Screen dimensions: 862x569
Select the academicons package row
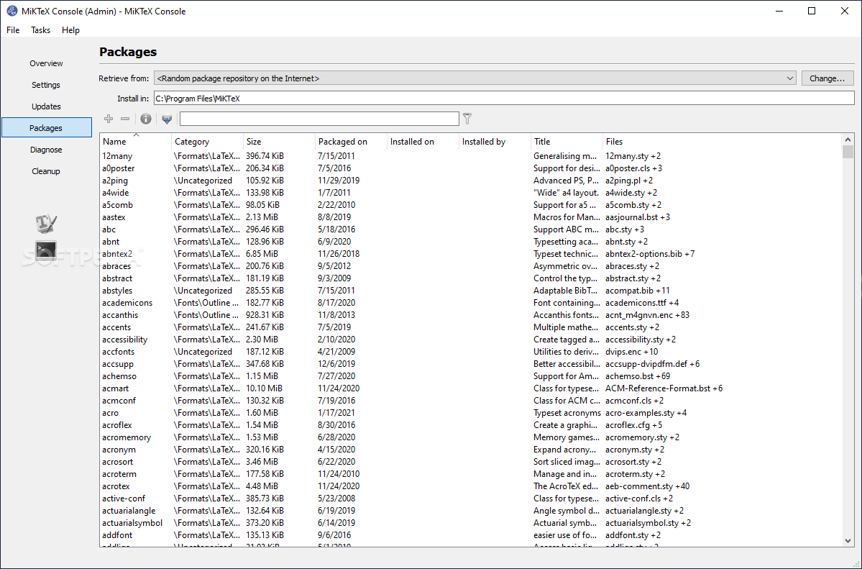point(471,303)
